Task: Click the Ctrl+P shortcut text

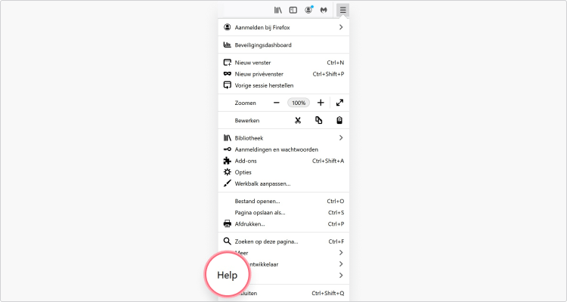Action: point(336,224)
